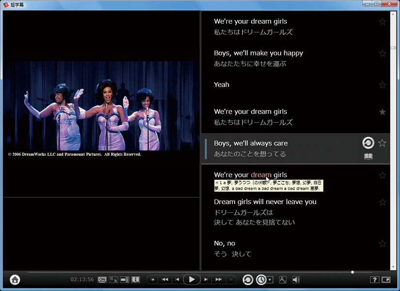
Task: Change the video and subtitle panel layout
Action: click(125, 279)
